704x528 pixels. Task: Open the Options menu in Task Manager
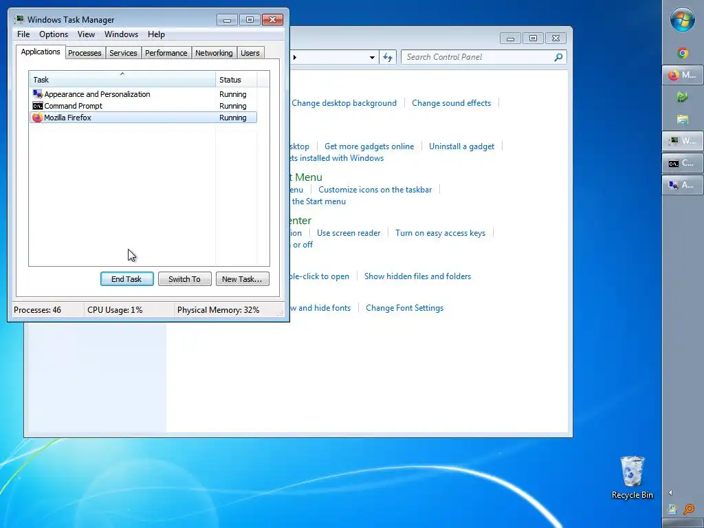tap(54, 34)
